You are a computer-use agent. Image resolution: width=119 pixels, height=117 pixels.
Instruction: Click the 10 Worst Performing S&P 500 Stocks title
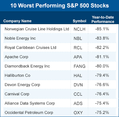60,6
